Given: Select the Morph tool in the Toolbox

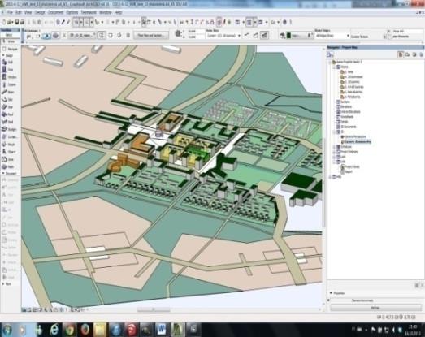Looking at the screenshot, I should click(10, 145).
